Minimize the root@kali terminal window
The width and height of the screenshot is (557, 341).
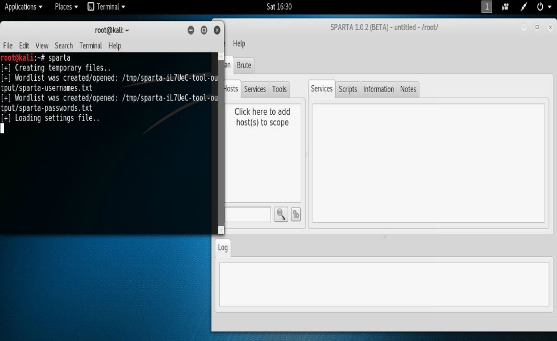(191, 30)
